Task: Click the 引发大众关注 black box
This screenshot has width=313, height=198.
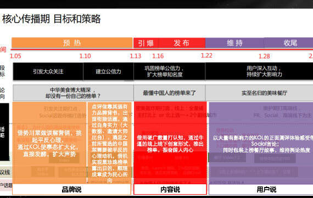Action: pyautogui.click(x=48, y=71)
